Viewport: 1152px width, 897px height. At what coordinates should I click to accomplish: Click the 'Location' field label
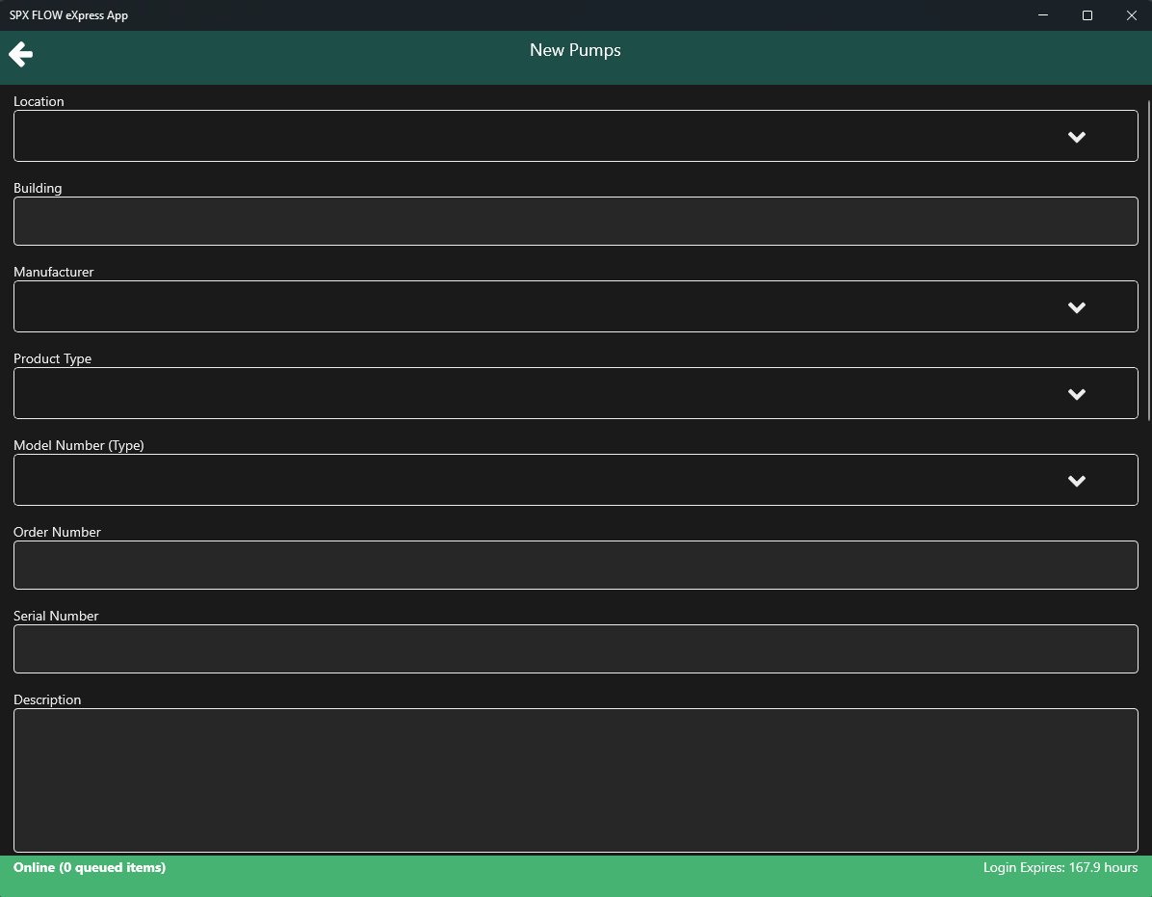(39, 101)
